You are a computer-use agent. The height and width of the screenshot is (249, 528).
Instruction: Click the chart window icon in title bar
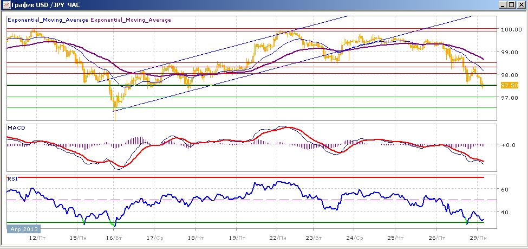(x=6, y=5)
